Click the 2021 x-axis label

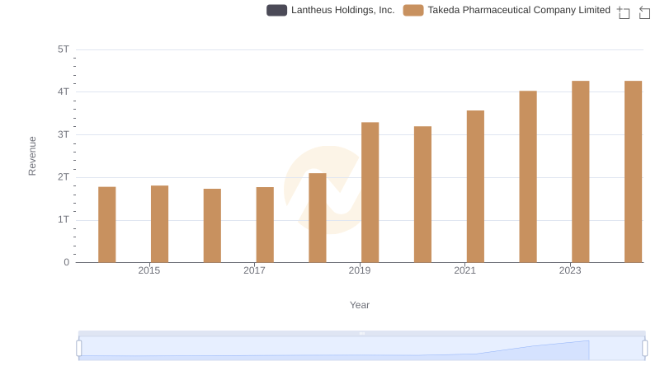tap(464, 270)
